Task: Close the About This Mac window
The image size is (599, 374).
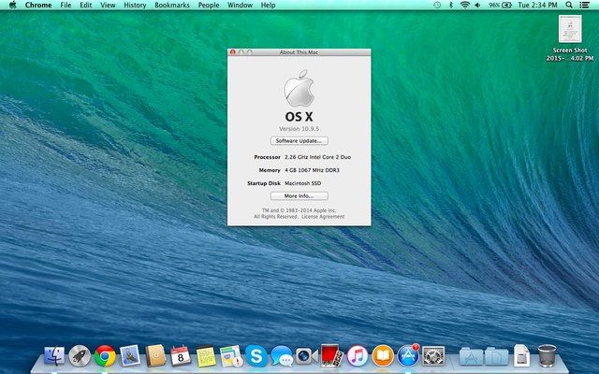Action: pos(233,52)
